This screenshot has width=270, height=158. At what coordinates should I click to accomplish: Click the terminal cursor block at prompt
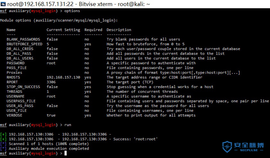click(x=65, y=153)
